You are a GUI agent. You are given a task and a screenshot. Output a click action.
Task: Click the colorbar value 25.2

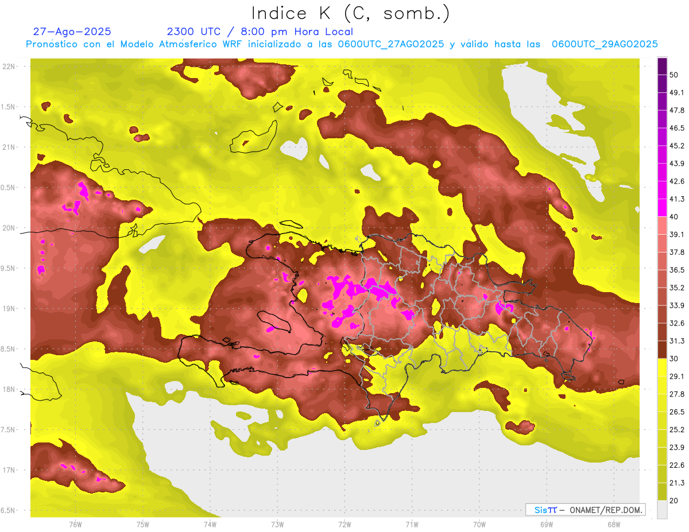click(677, 429)
